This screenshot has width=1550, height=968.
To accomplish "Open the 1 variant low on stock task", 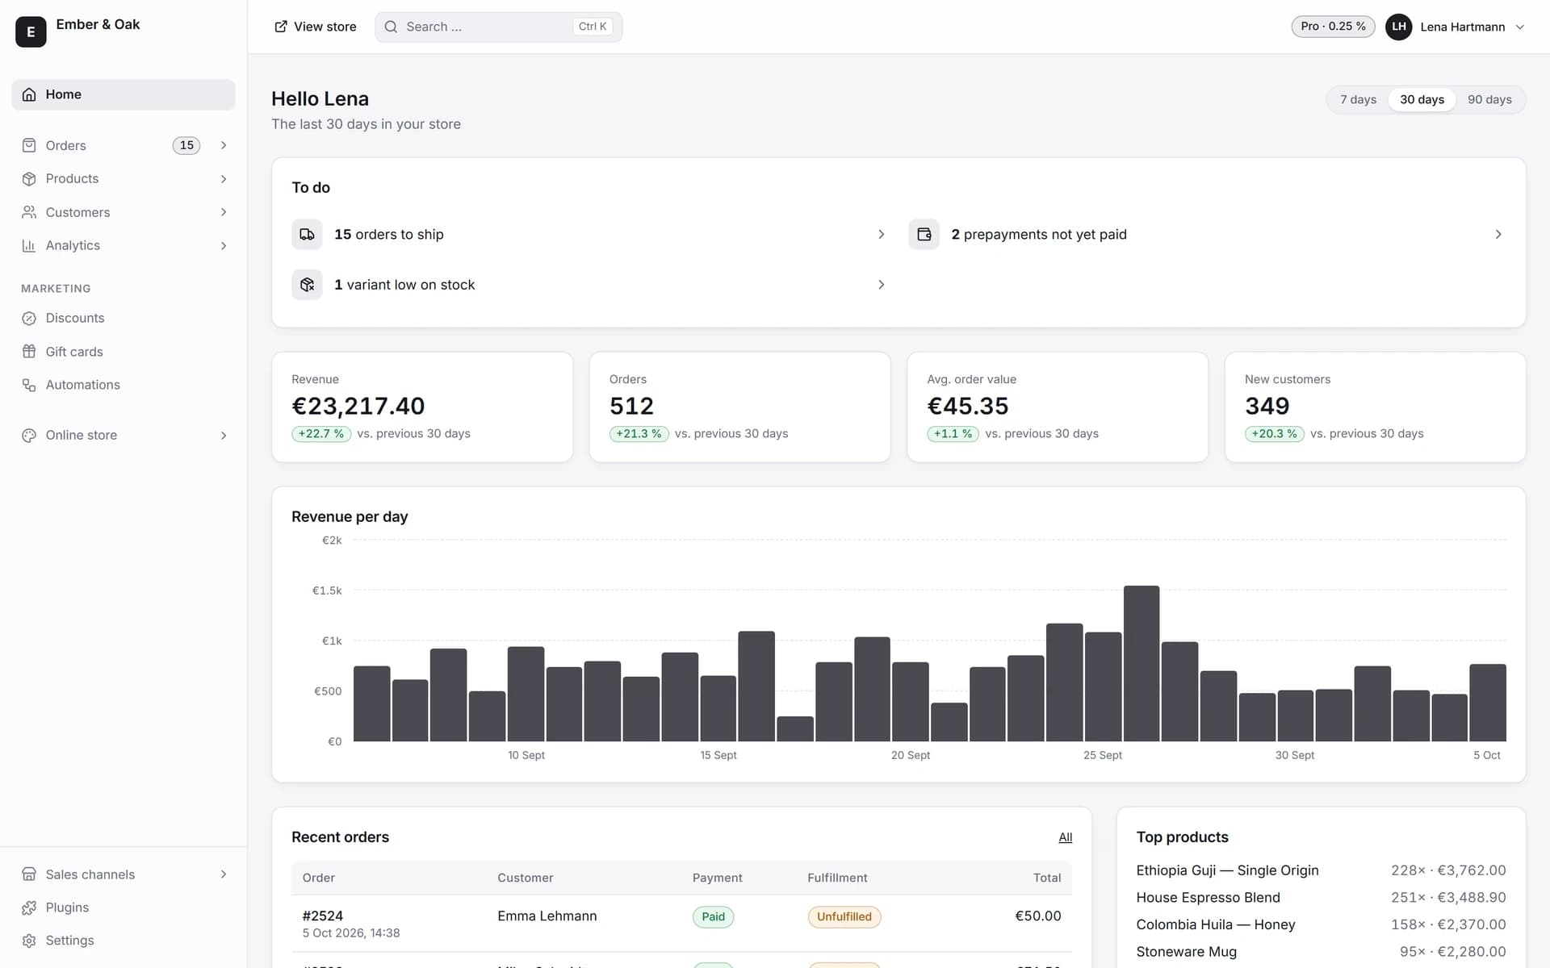I will tap(589, 285).
